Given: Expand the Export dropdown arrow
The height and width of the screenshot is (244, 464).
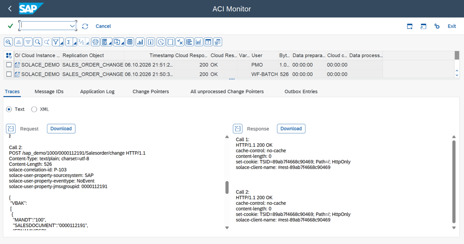Looking at the screenshot, I should (123, 43).
